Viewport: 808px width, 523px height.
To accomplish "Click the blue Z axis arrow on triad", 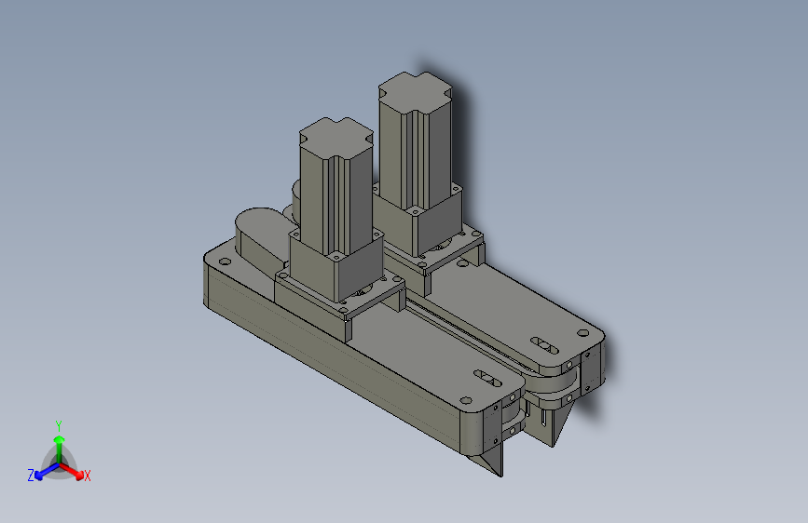I will pos(47,472).
